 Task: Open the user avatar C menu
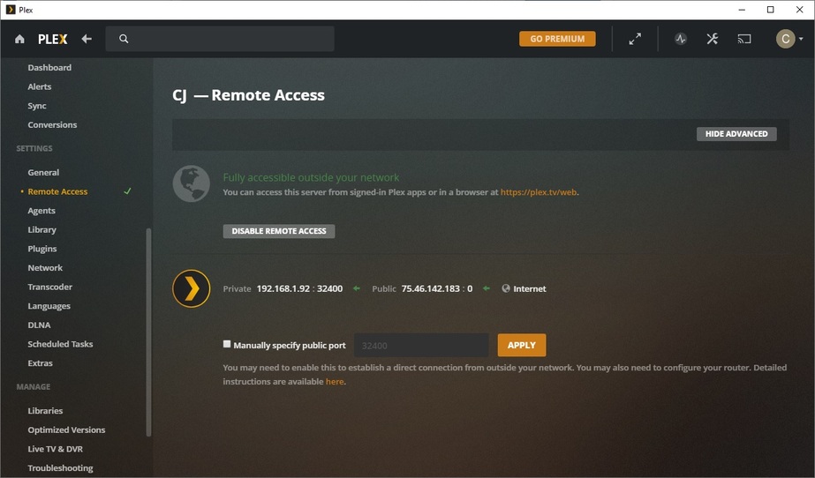click(785, 39)
